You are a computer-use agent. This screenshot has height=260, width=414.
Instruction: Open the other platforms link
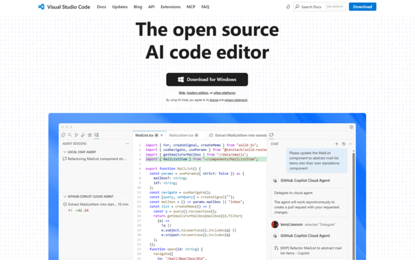pos(224,93)
